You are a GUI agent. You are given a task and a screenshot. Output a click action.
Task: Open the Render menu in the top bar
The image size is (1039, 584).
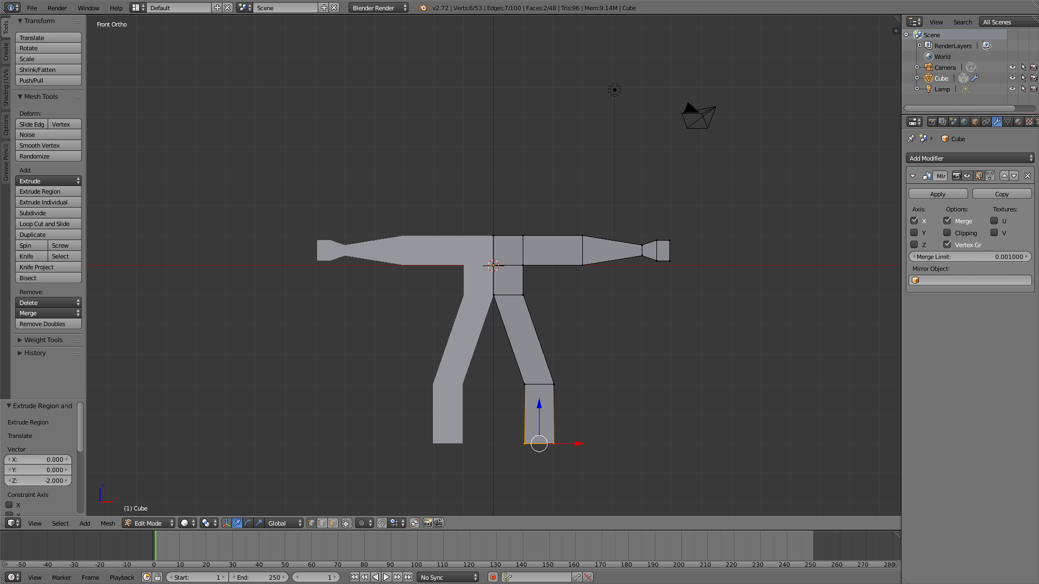click(57, 8)
